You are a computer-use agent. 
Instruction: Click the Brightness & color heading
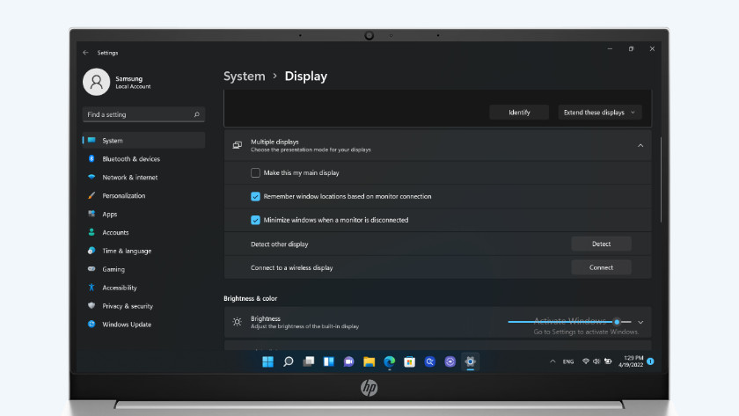250,299
